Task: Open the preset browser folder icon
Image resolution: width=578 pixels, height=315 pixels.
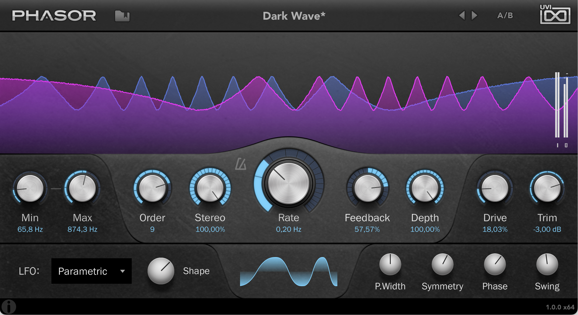Action: pyautogui.click(x=122, y=16)
